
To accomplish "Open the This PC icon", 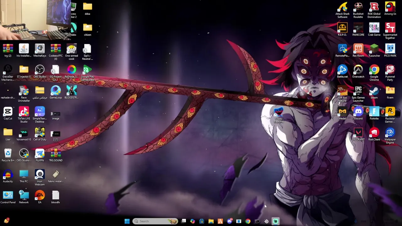I will click(24, 176).
